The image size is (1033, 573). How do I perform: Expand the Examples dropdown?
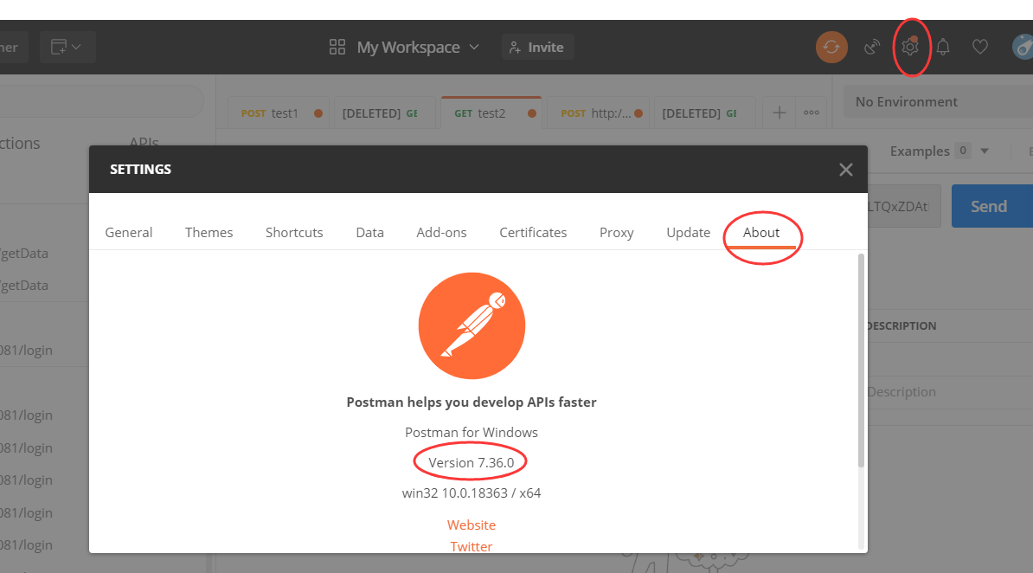coord(940,151)
